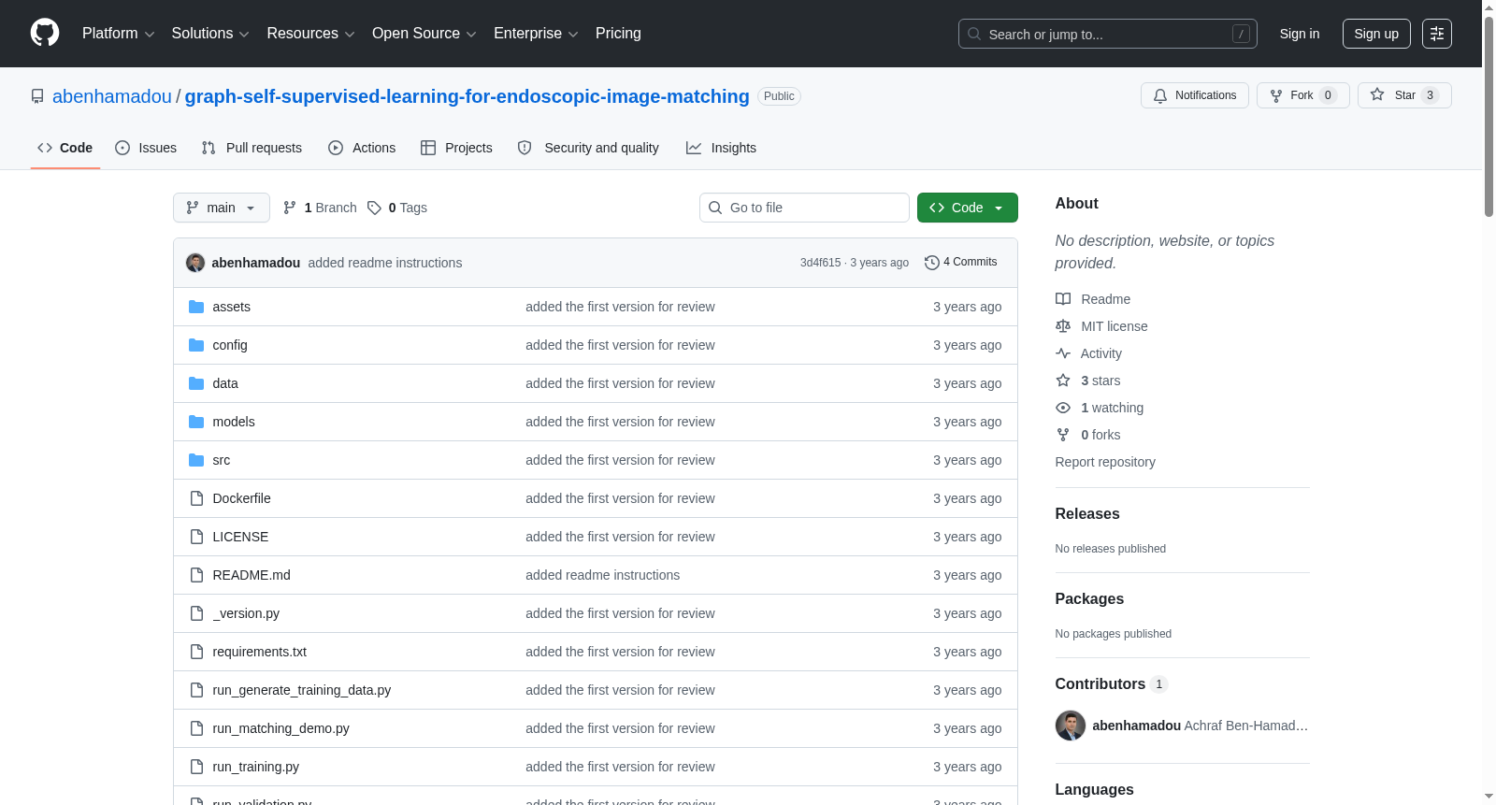This screenshot has width=1496, height=805.
Task: Open the run_matching_demo.py file
Action: [x=280, y=728]
